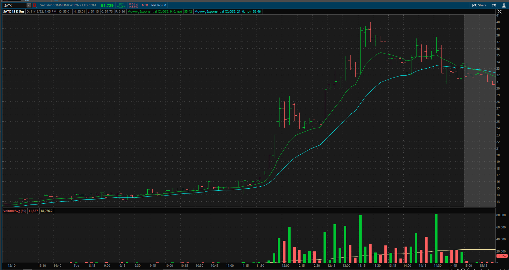
Task: Click the Share button
Action: [479, 5]
